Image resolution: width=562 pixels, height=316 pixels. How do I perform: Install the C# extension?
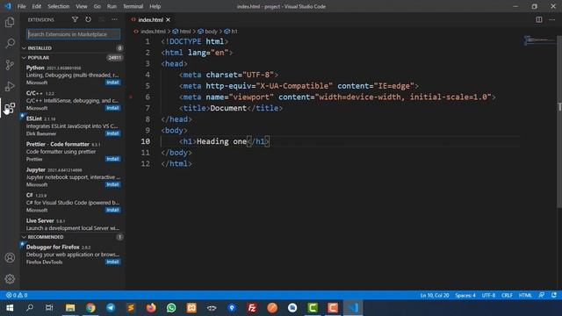click(112, 210)
